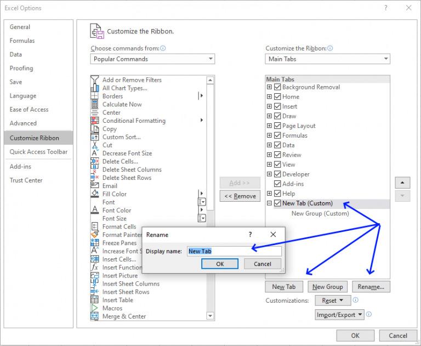Uncheck the New Tab (Custom) checkbox

click(277, 203)
